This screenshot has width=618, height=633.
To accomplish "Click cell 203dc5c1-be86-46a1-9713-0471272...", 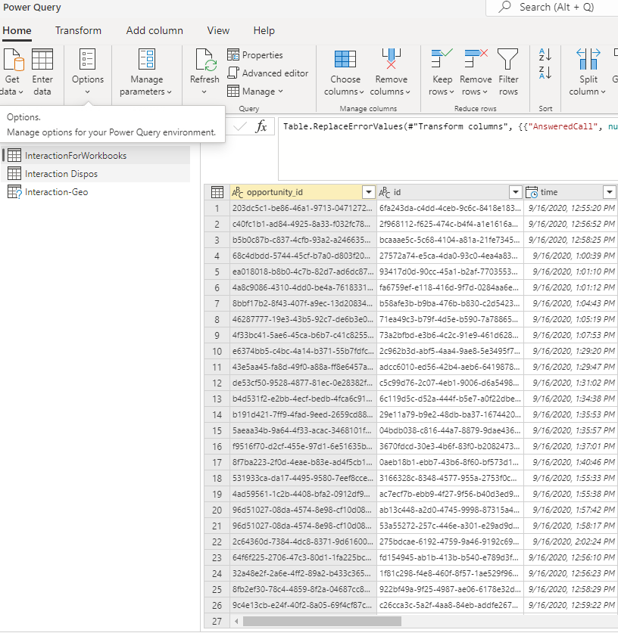I will click(303, 208).
